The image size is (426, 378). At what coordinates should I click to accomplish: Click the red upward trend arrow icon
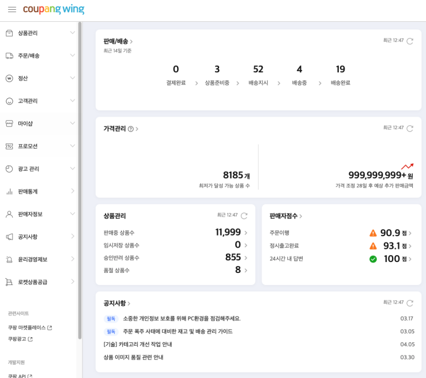pyautogui.click(x=407, y=166)
